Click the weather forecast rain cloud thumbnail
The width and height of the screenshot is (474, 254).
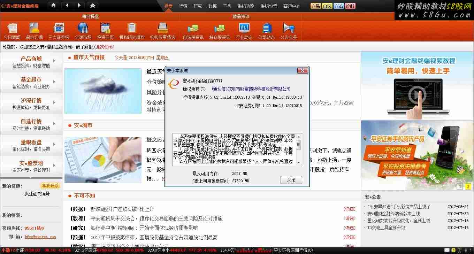click(103, 91)
